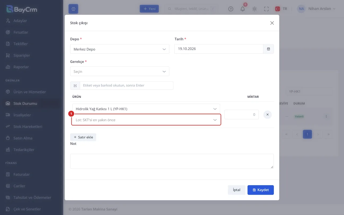Click the Tarih date field 19.10.2026
This screenshot has height=215, width=344.
pos(219,49)
